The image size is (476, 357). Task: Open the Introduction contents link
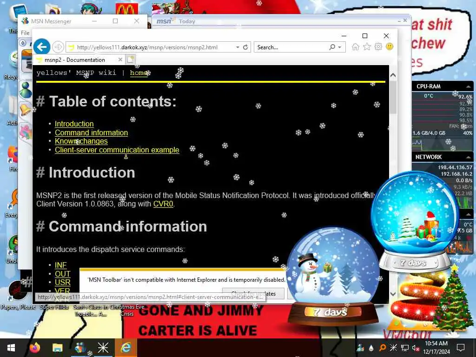point(74,124)
